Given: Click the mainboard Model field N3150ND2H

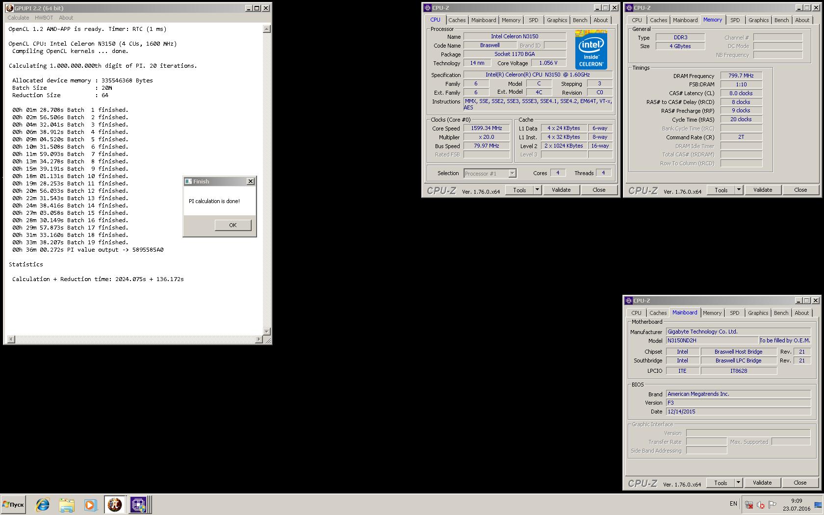Looking at the screenshot, I should (712, 341).
